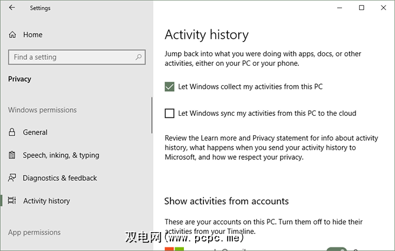Image resolution: width=395 pixels, height=251 pixels.
Task: Click the Find a setting search box
Action: [71, 57]
